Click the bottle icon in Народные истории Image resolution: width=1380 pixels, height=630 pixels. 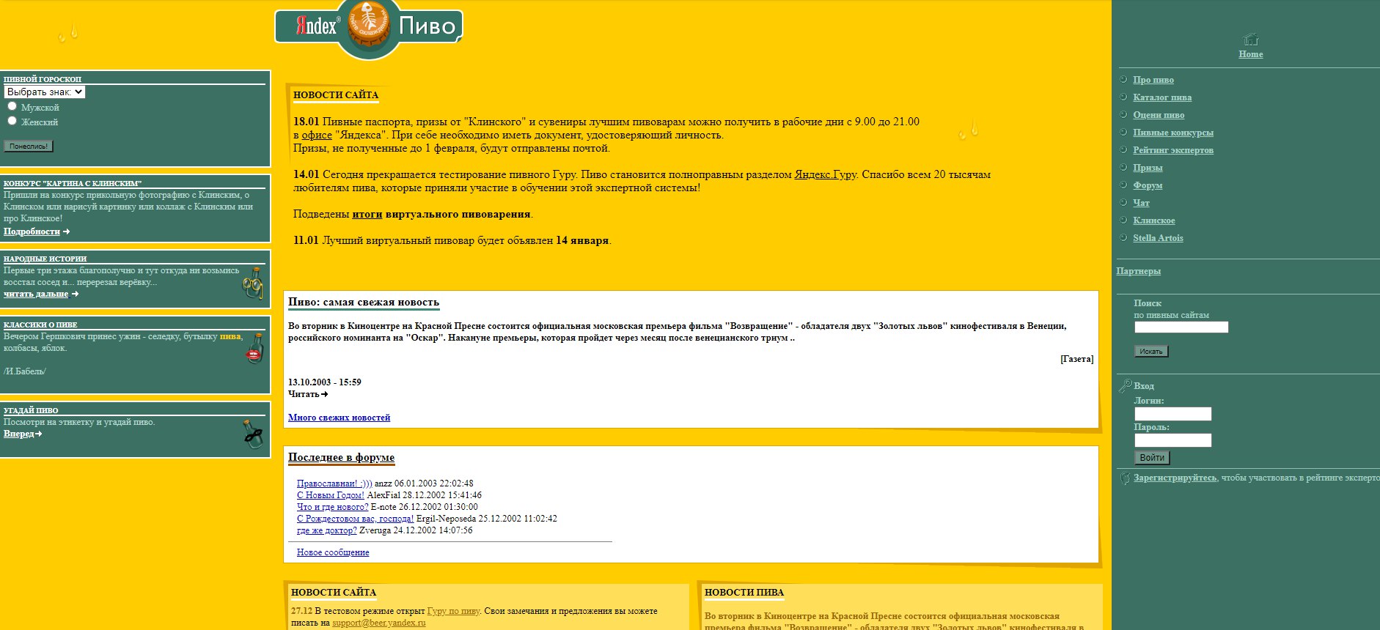254,283
